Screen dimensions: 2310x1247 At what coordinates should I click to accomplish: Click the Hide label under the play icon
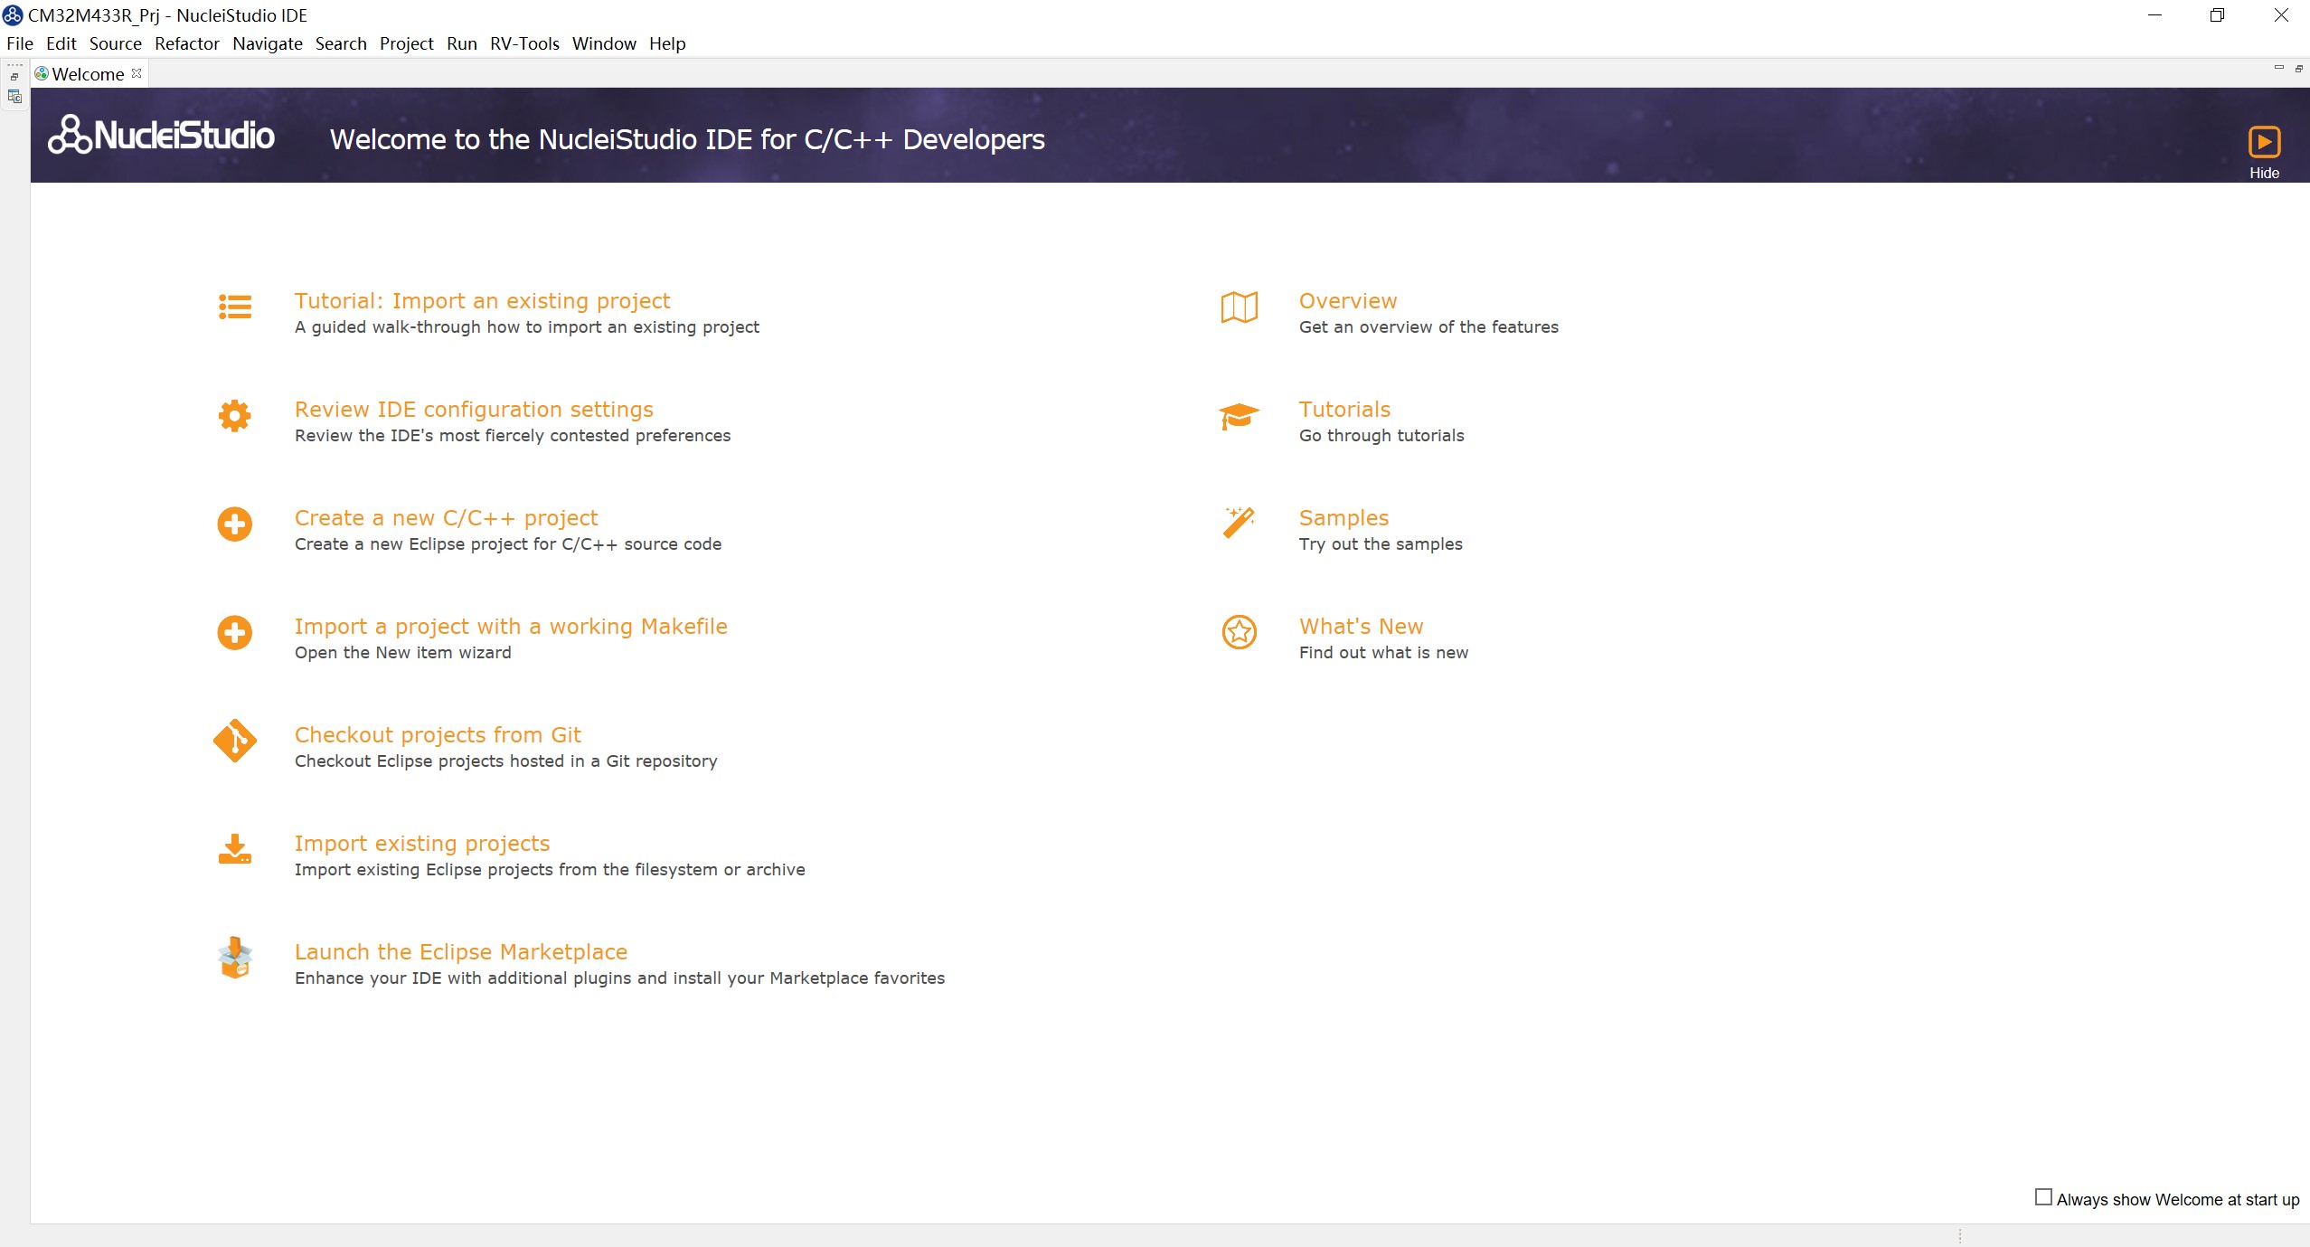coord(2265,173)
